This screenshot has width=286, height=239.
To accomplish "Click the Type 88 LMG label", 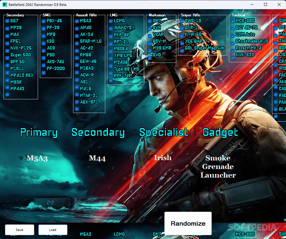I will (127, 69).
